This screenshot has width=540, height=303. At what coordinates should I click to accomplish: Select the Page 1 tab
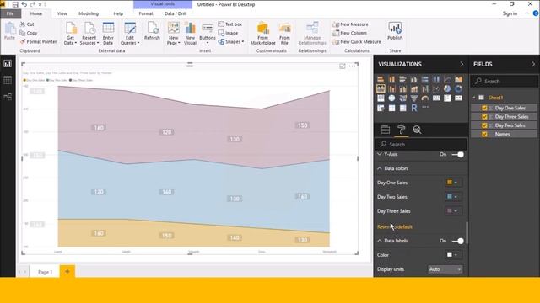pyautogui.click(x=45, y=272)
